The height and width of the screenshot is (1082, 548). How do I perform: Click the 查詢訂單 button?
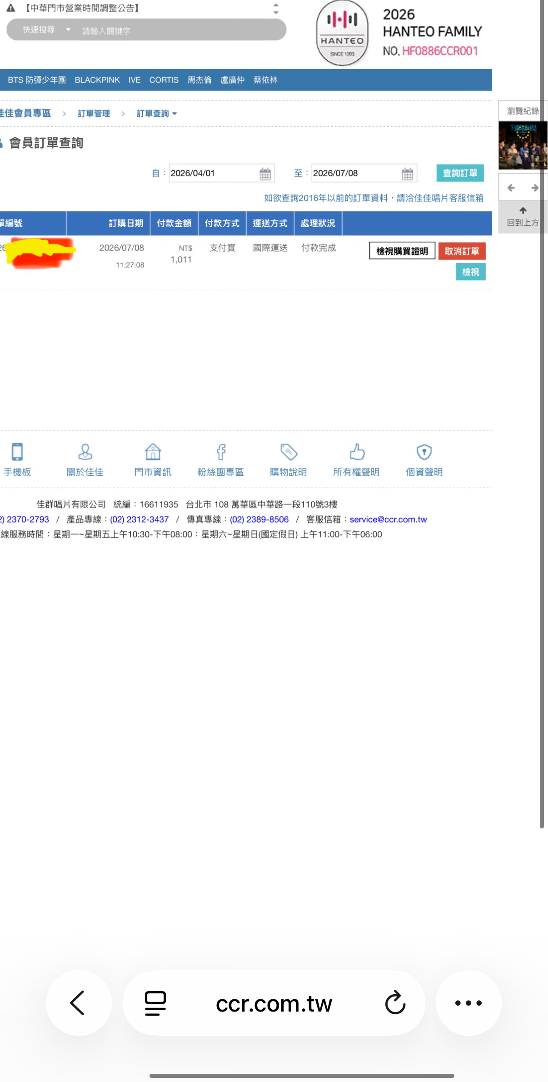(460, 173)
